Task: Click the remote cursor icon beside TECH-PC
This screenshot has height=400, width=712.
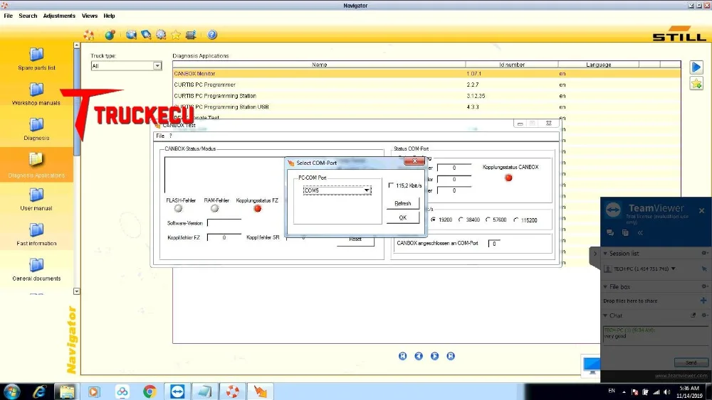Action: [x=704, y=269]
